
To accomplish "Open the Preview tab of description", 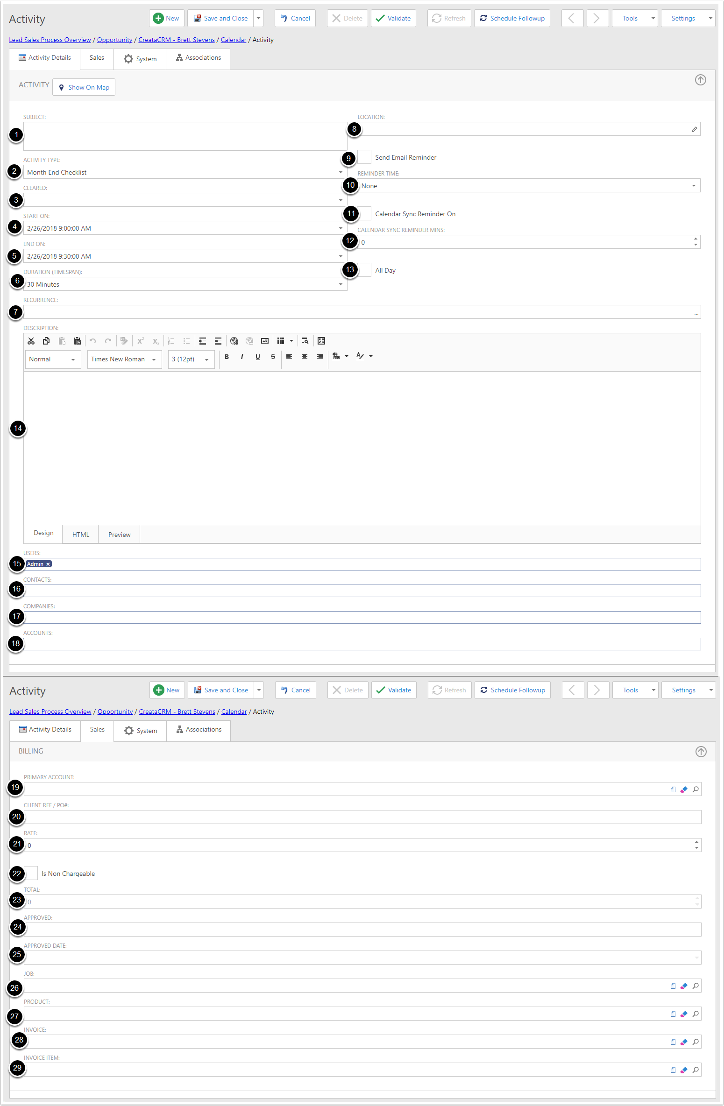I will (119, 535).
